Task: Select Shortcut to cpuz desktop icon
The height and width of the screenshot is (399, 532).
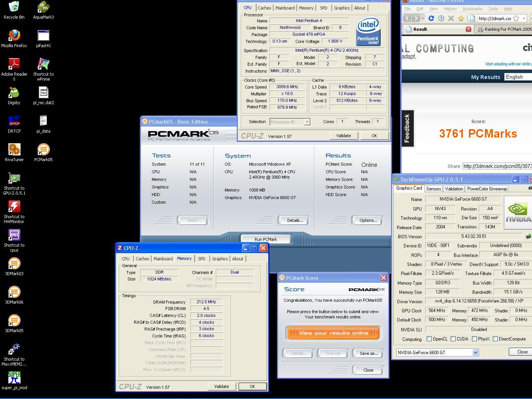Action: pyautogui.click(x=14, y=241)
